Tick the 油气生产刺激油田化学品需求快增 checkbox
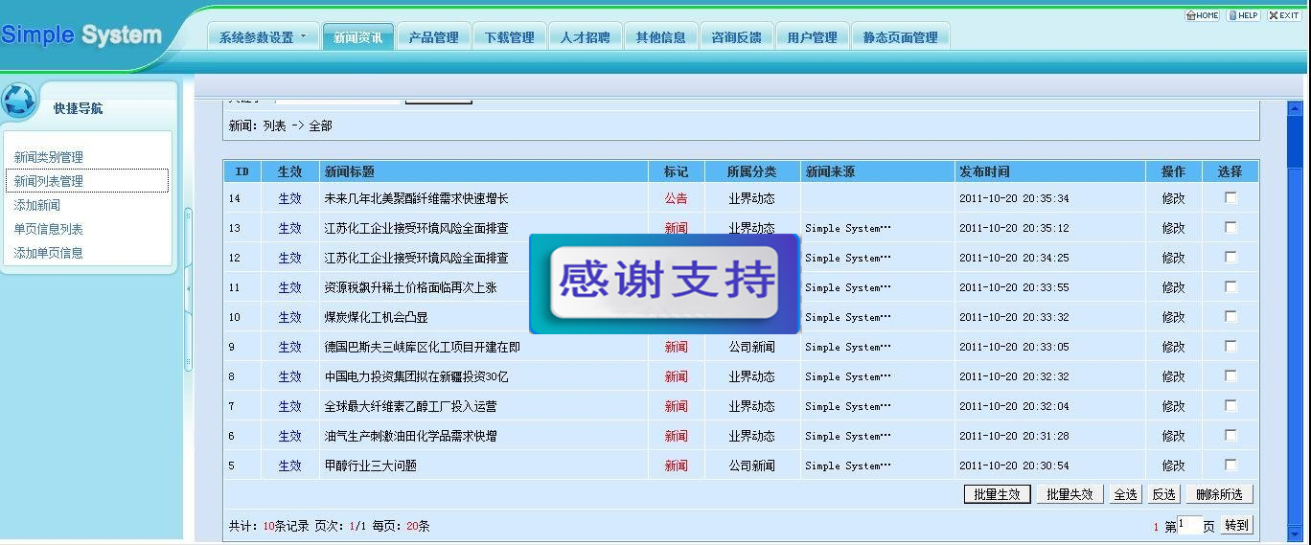 pyautogui.click(x=1230, y=435)
